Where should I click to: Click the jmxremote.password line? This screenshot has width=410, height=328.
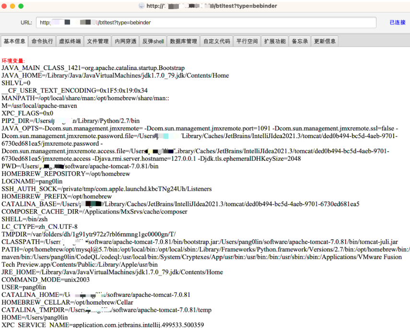pyautogui.click(x=52, y=143)
